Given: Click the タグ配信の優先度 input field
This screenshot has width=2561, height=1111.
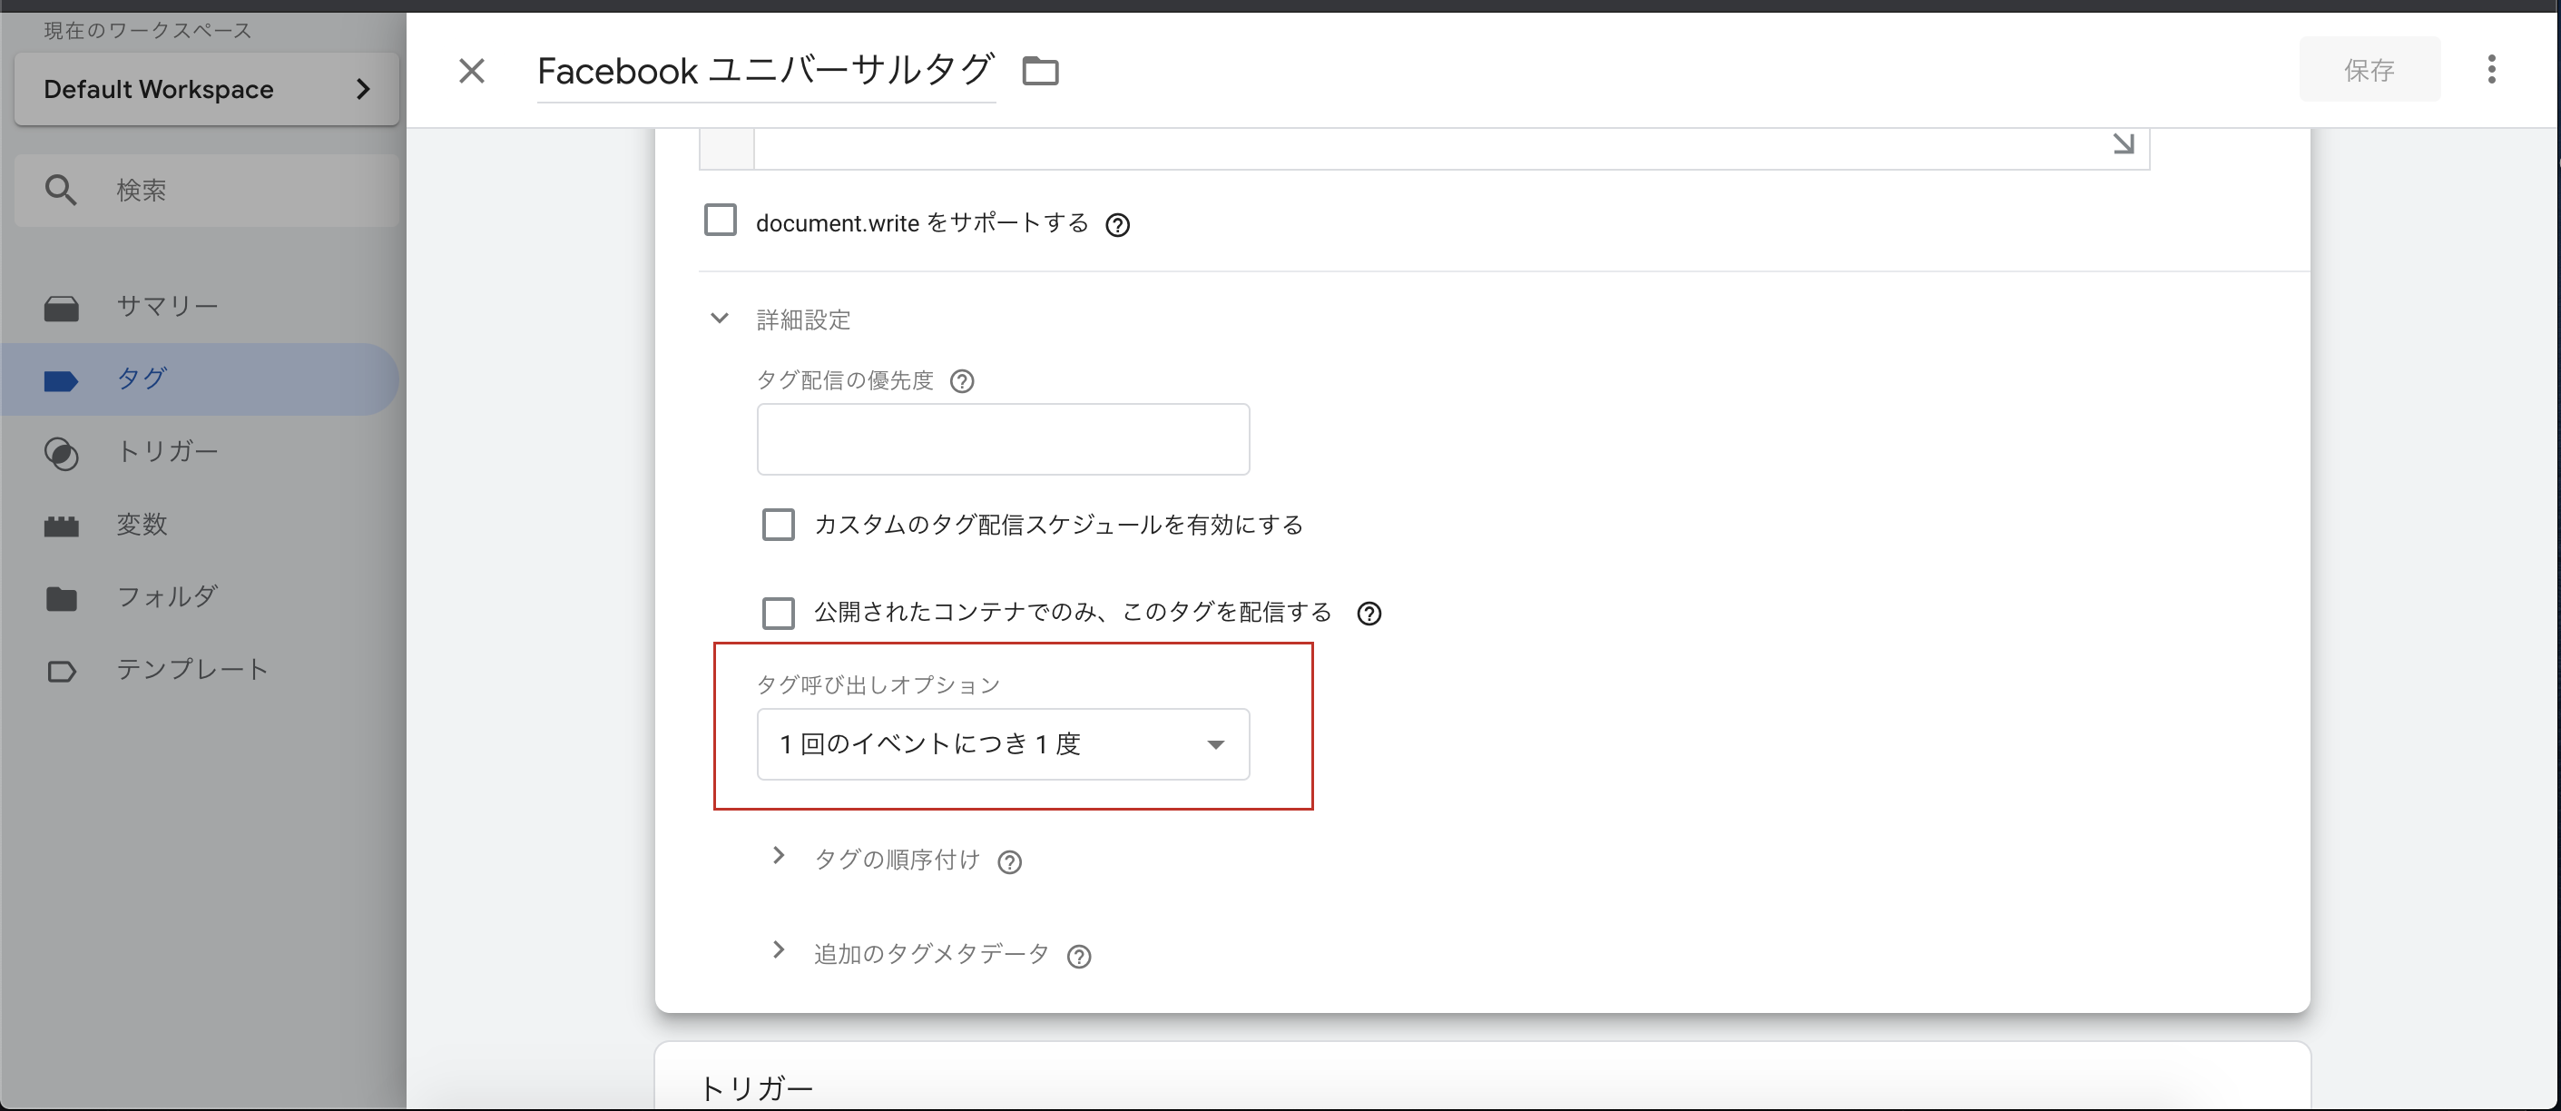Looking at the screenshot, I should coord(1002,438).
